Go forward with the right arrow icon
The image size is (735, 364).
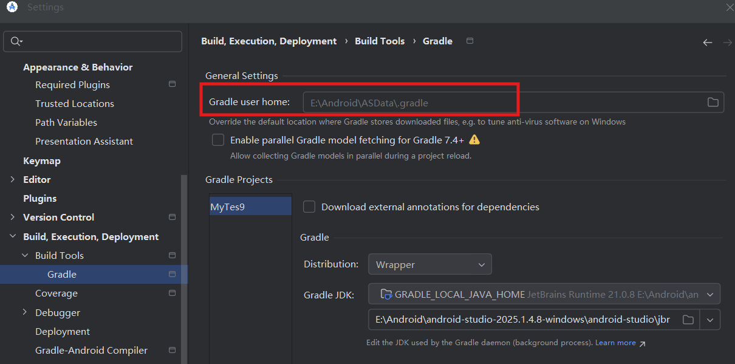[x=727, y=43]
